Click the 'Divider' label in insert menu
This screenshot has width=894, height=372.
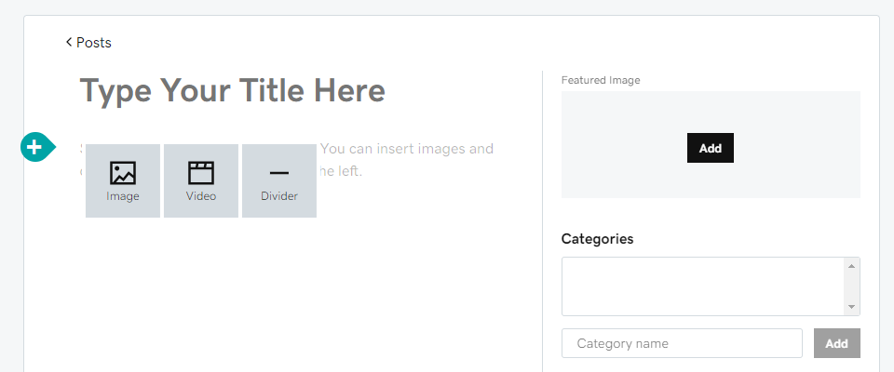coord(279,196)
